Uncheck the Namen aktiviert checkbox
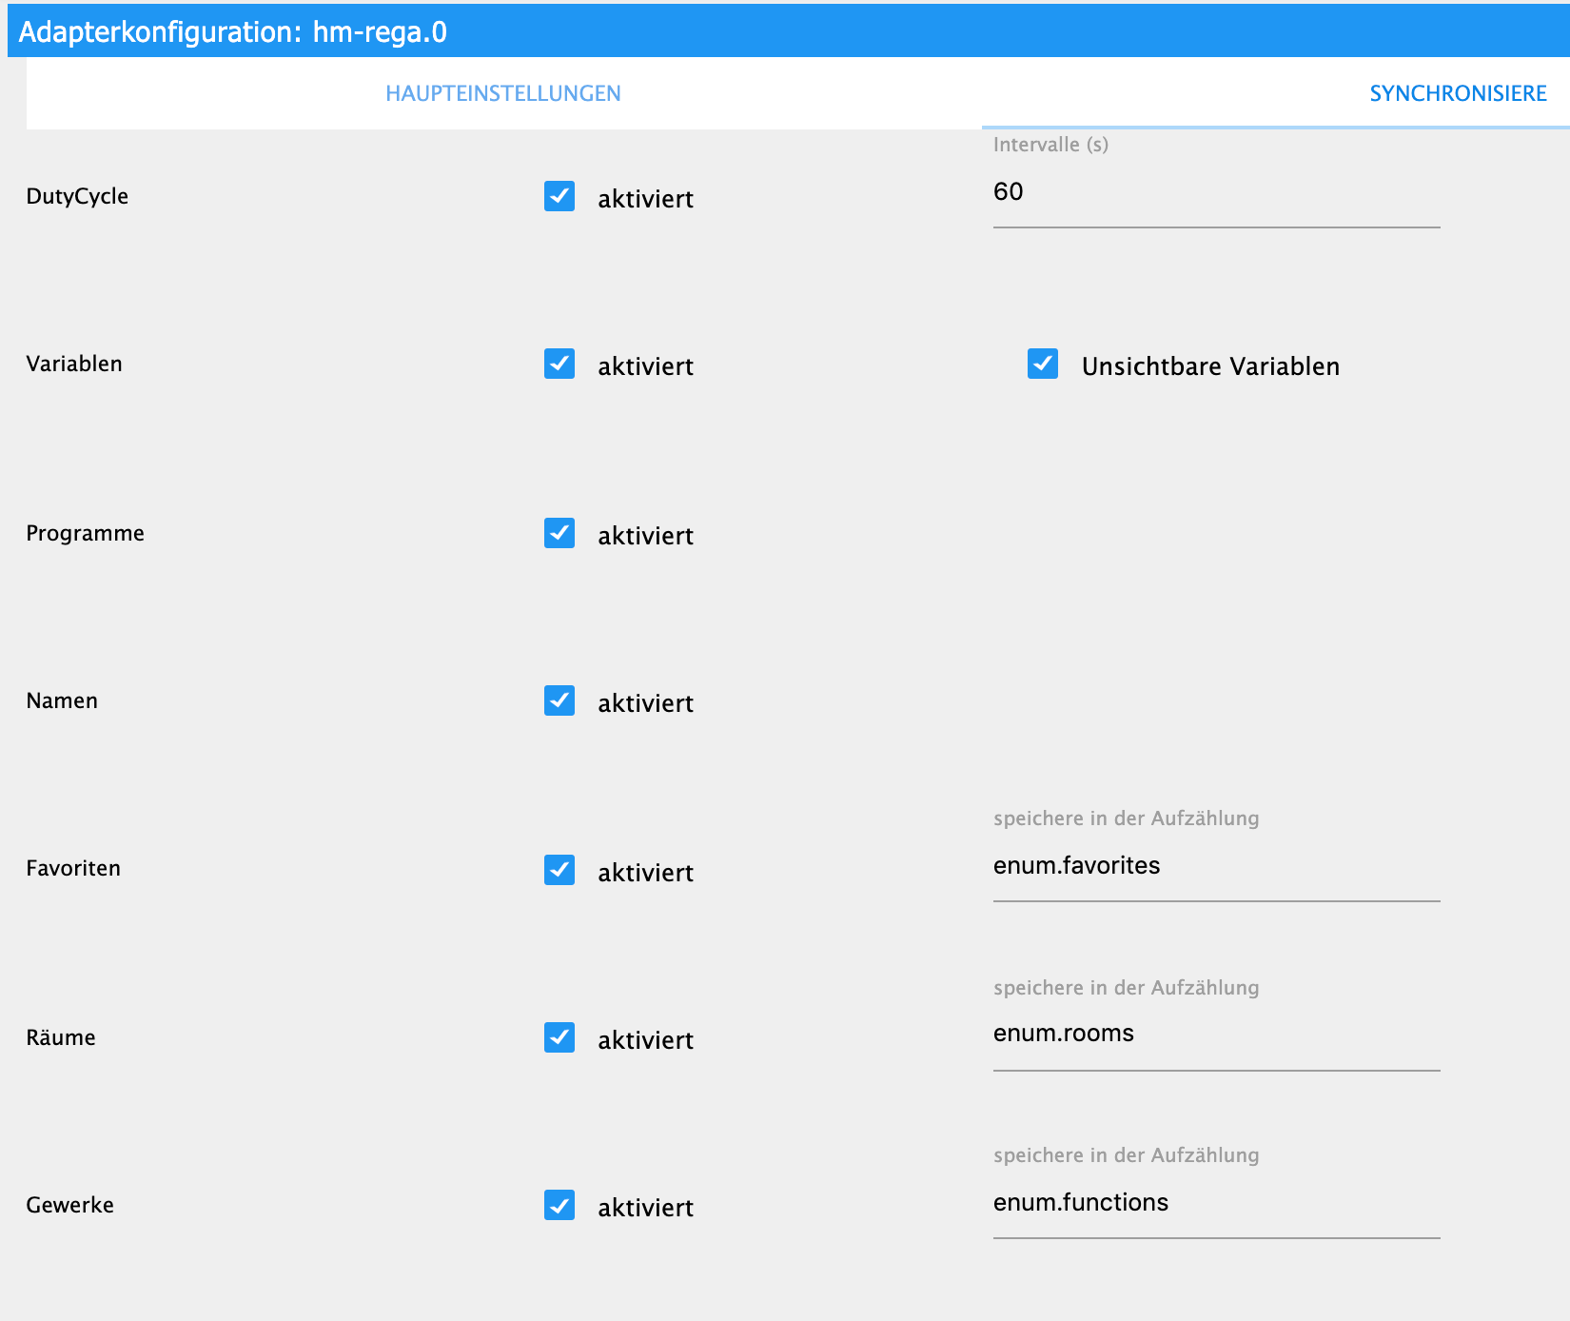1570x1321 pixels. [x=559, y=700]
